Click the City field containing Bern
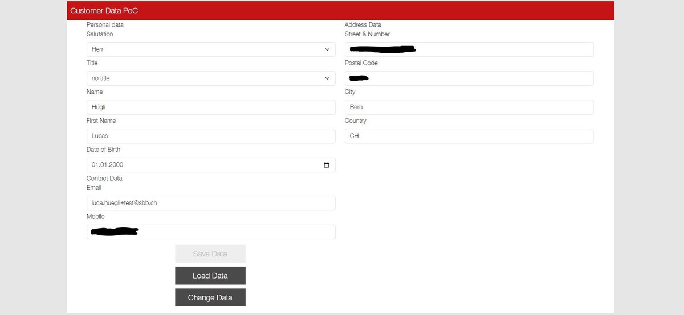 pyautogui.click(x=469, y=107)
